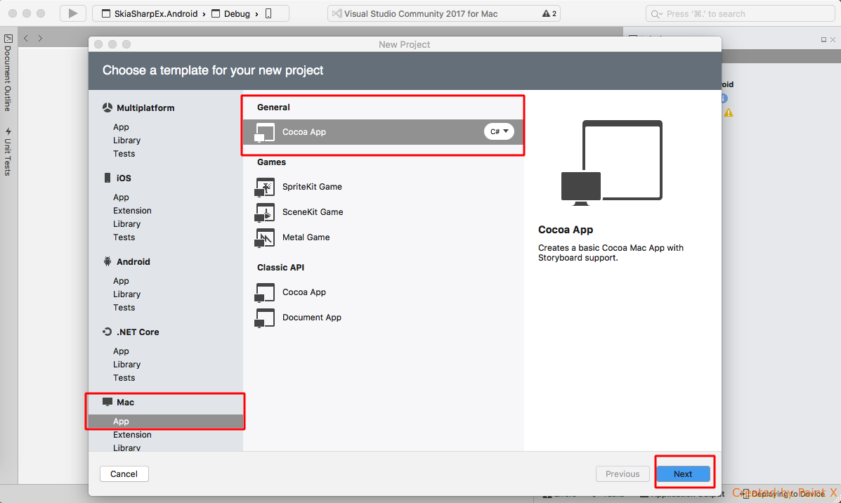The image size is (841, 503).
Task: Select App under the iOS section
Action: click(121, 197)
